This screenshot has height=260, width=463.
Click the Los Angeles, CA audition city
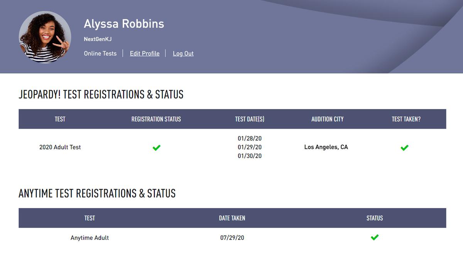(326, 147)
